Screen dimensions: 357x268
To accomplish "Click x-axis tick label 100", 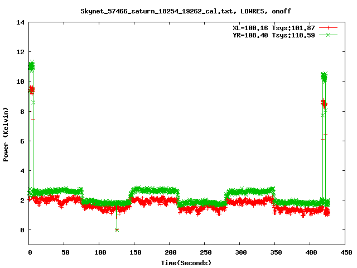I will [100, 252].
